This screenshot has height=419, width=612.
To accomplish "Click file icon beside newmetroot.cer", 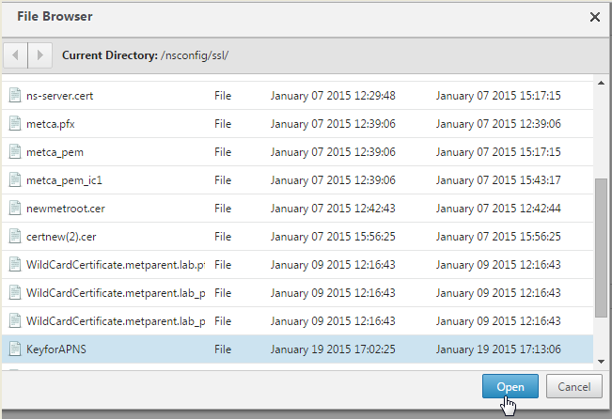I will [x=14, y=208].
